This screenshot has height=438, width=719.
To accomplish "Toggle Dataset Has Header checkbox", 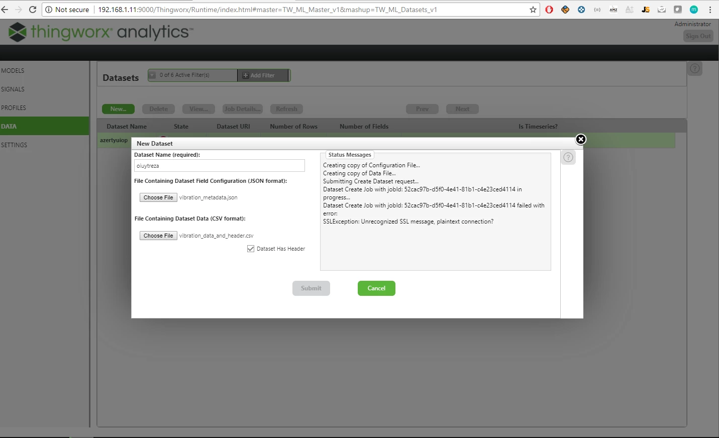I will tap(251, 249).
